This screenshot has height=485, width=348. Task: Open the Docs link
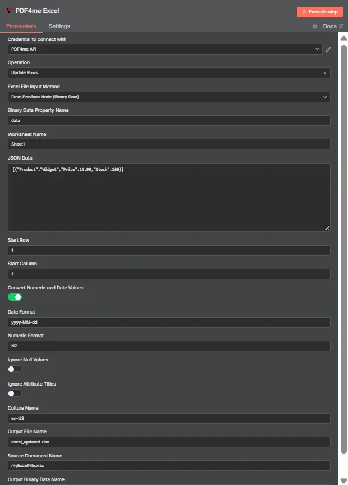[329, 26]
